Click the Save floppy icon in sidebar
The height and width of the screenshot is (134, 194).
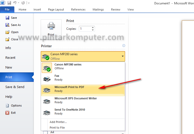(7, 18)
